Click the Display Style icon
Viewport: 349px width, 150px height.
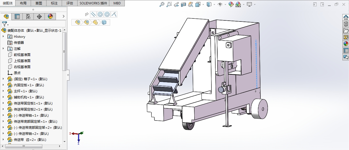point(209,4)
